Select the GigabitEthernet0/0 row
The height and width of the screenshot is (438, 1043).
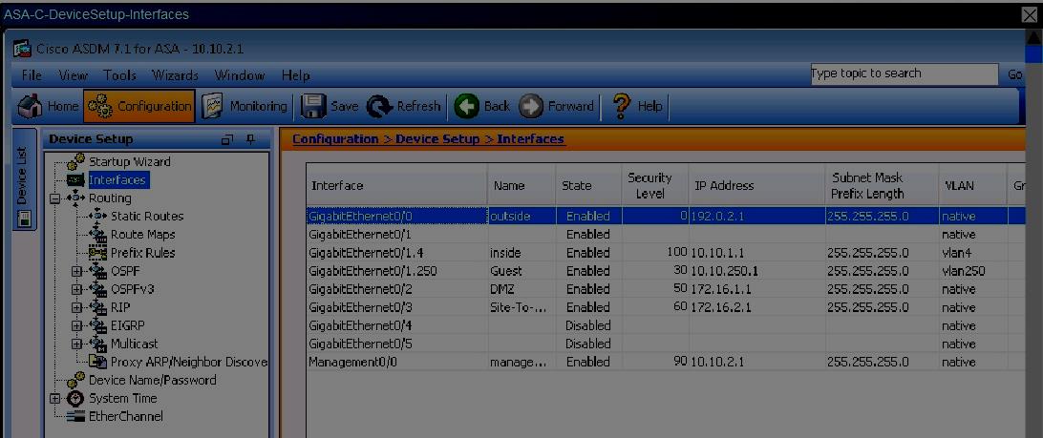(666, 216)
